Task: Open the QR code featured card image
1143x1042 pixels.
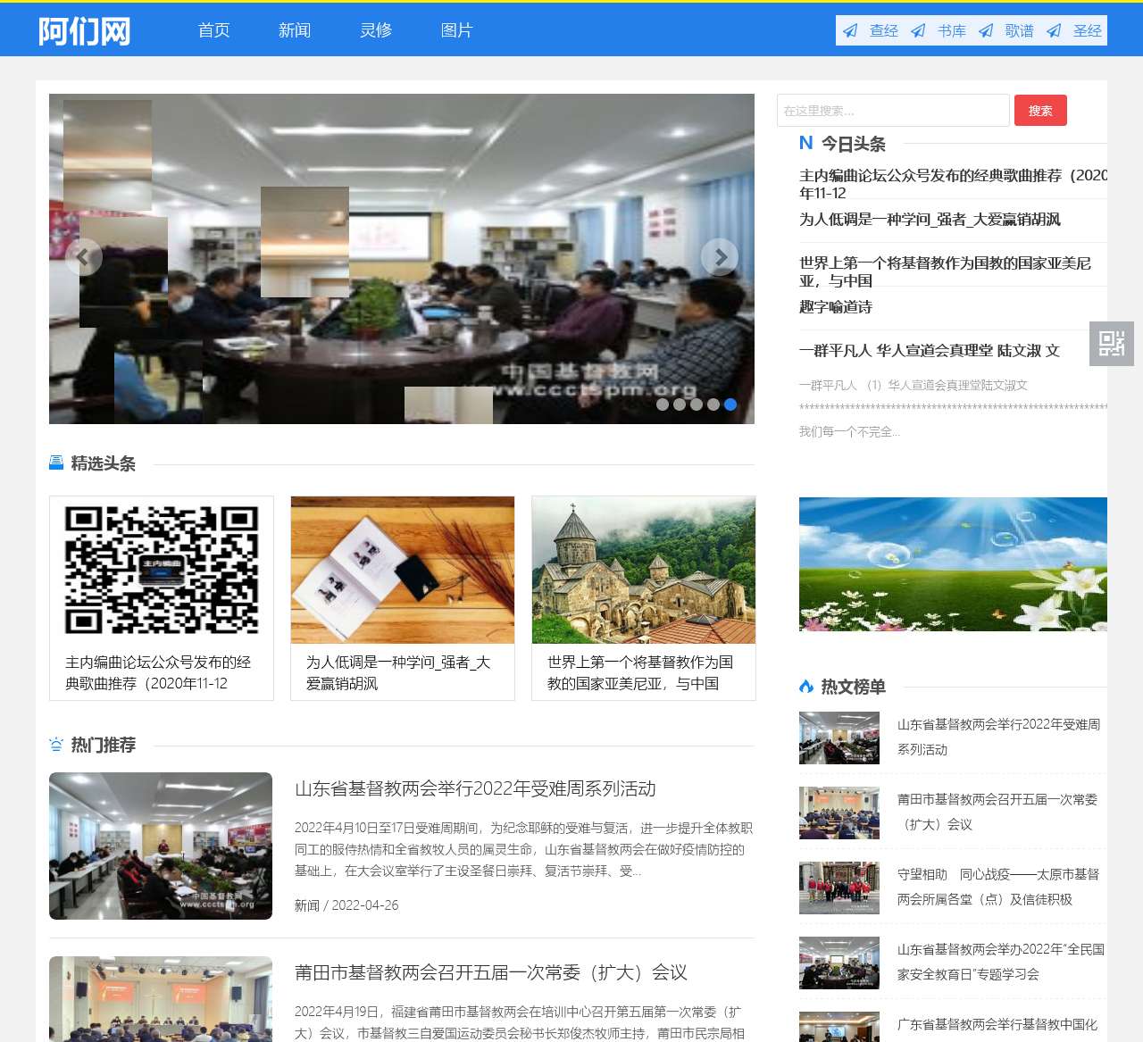Action: (162, 570)
